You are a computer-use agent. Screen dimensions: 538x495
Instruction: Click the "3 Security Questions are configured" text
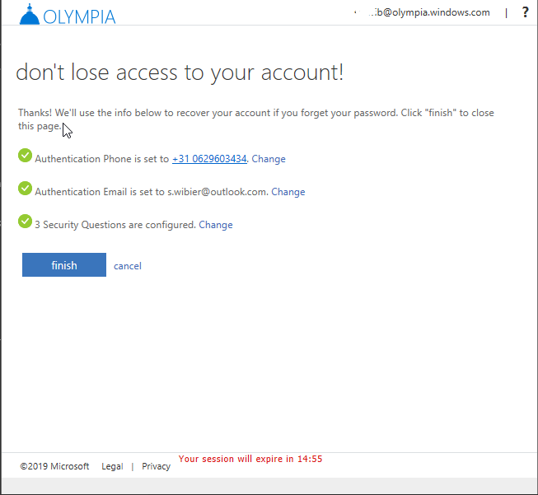pos(115,225)
